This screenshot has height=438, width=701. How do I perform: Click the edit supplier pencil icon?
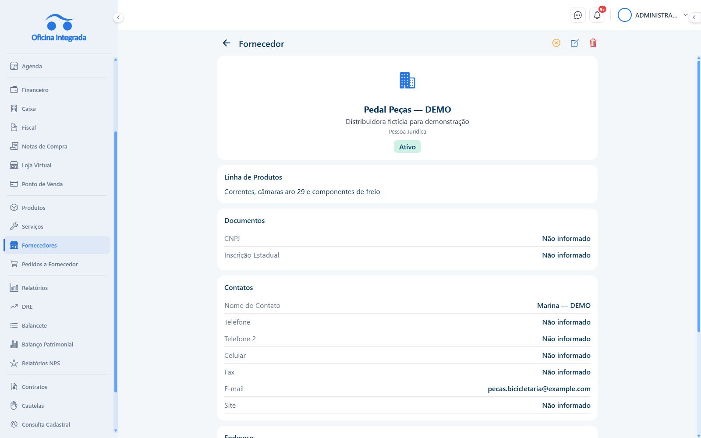(575, 43)
